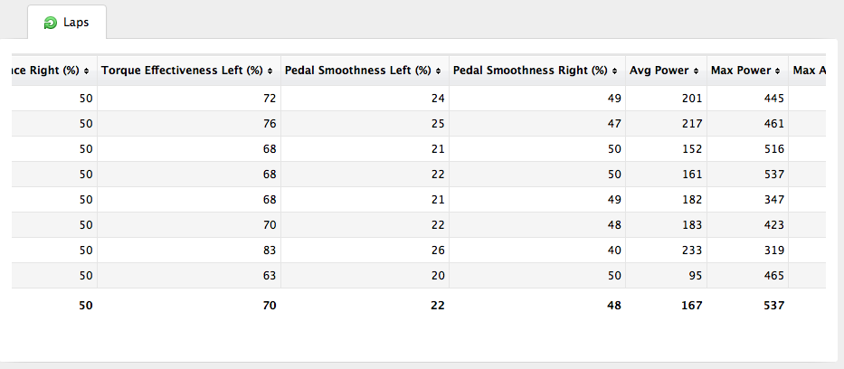Click the Pedal Smoothness Left (%) header text

[359, 71]
